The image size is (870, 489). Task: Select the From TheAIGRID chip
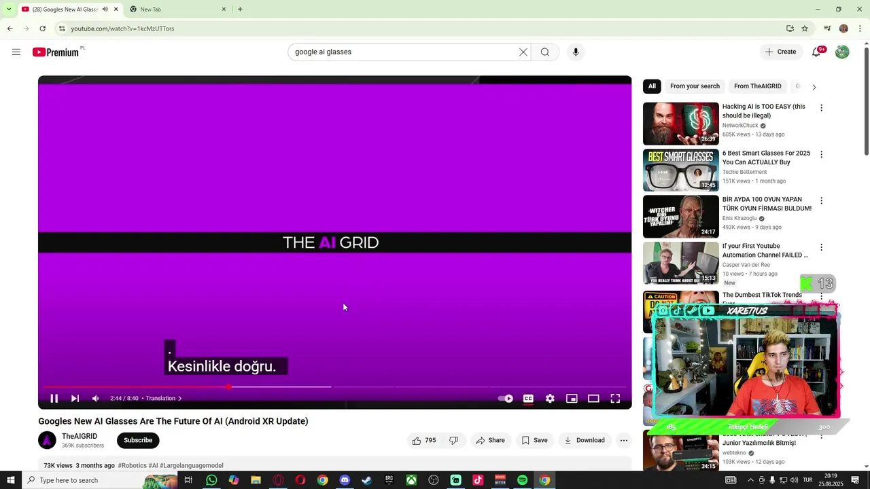click(758, 86)
